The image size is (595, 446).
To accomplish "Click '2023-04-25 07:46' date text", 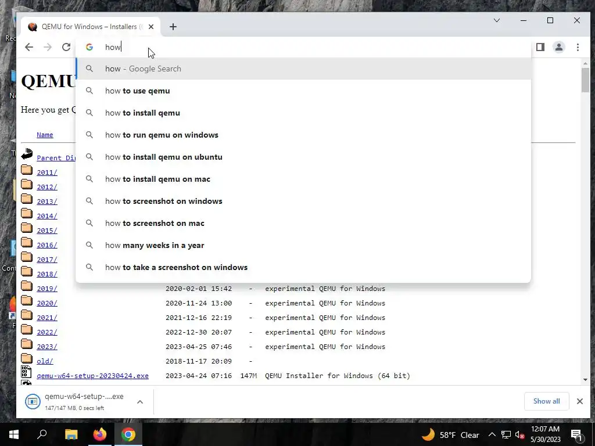I will (x=199, y=347).
